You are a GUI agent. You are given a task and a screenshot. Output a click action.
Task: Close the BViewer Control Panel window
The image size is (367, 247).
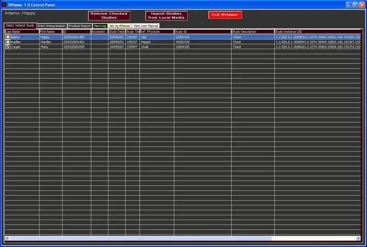362,5
